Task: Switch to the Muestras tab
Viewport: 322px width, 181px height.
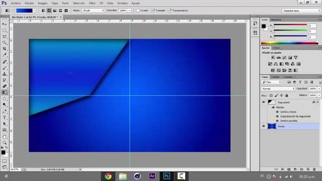Action: point(276,20)
